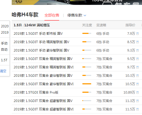142x115 pixels.
Task: Filter by 2019 model year
Action: pos(5,33)
